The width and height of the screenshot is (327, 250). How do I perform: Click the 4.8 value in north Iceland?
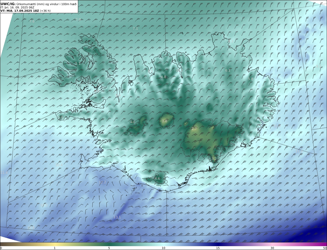click(x=163, y=77)
